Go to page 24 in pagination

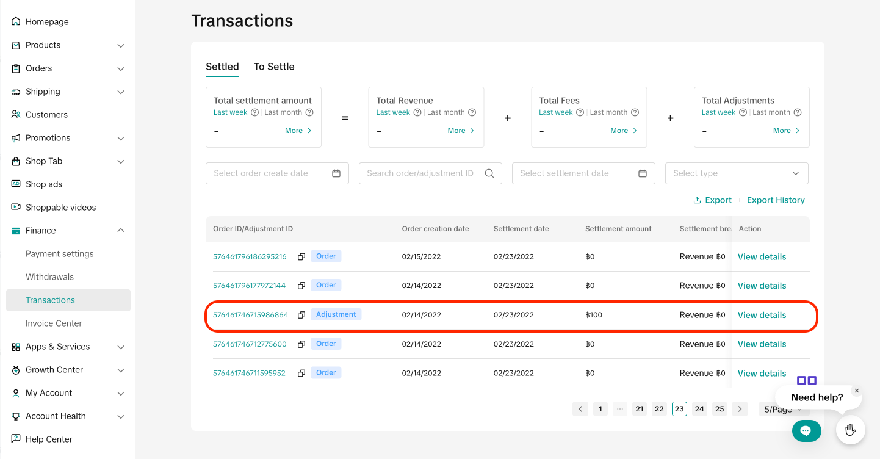tap(699, 409)
